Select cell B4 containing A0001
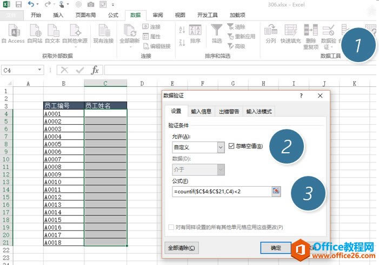Viewport: 379px width, 265px height. 64,114
